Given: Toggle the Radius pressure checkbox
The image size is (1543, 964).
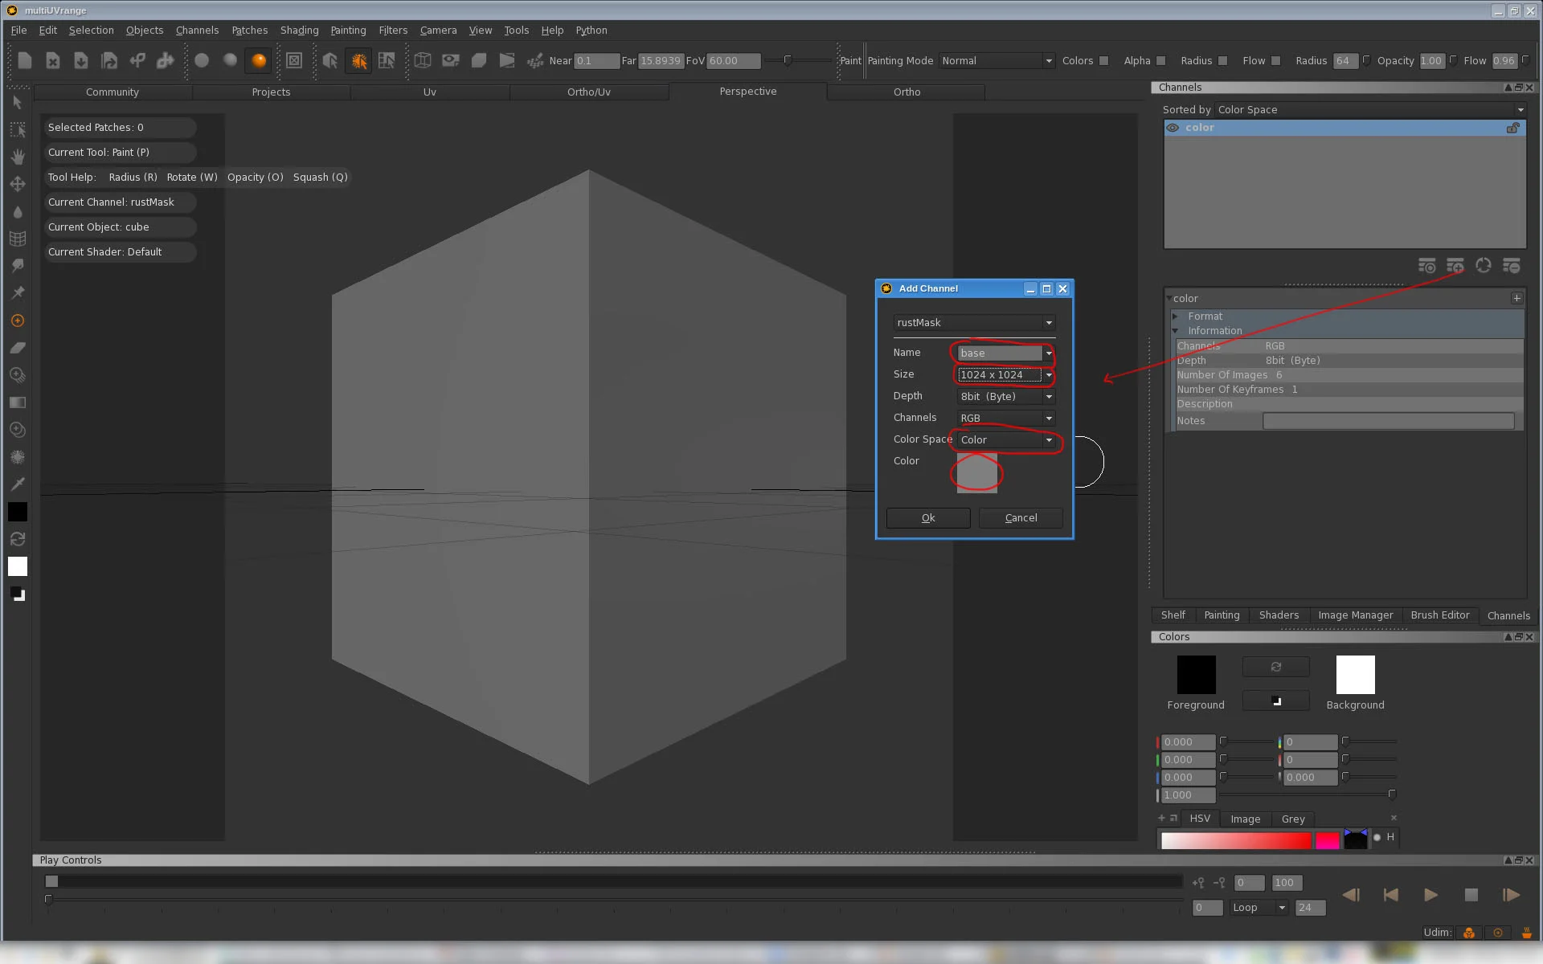Looking at the screenshot, I should click(x=1223, y=61).
